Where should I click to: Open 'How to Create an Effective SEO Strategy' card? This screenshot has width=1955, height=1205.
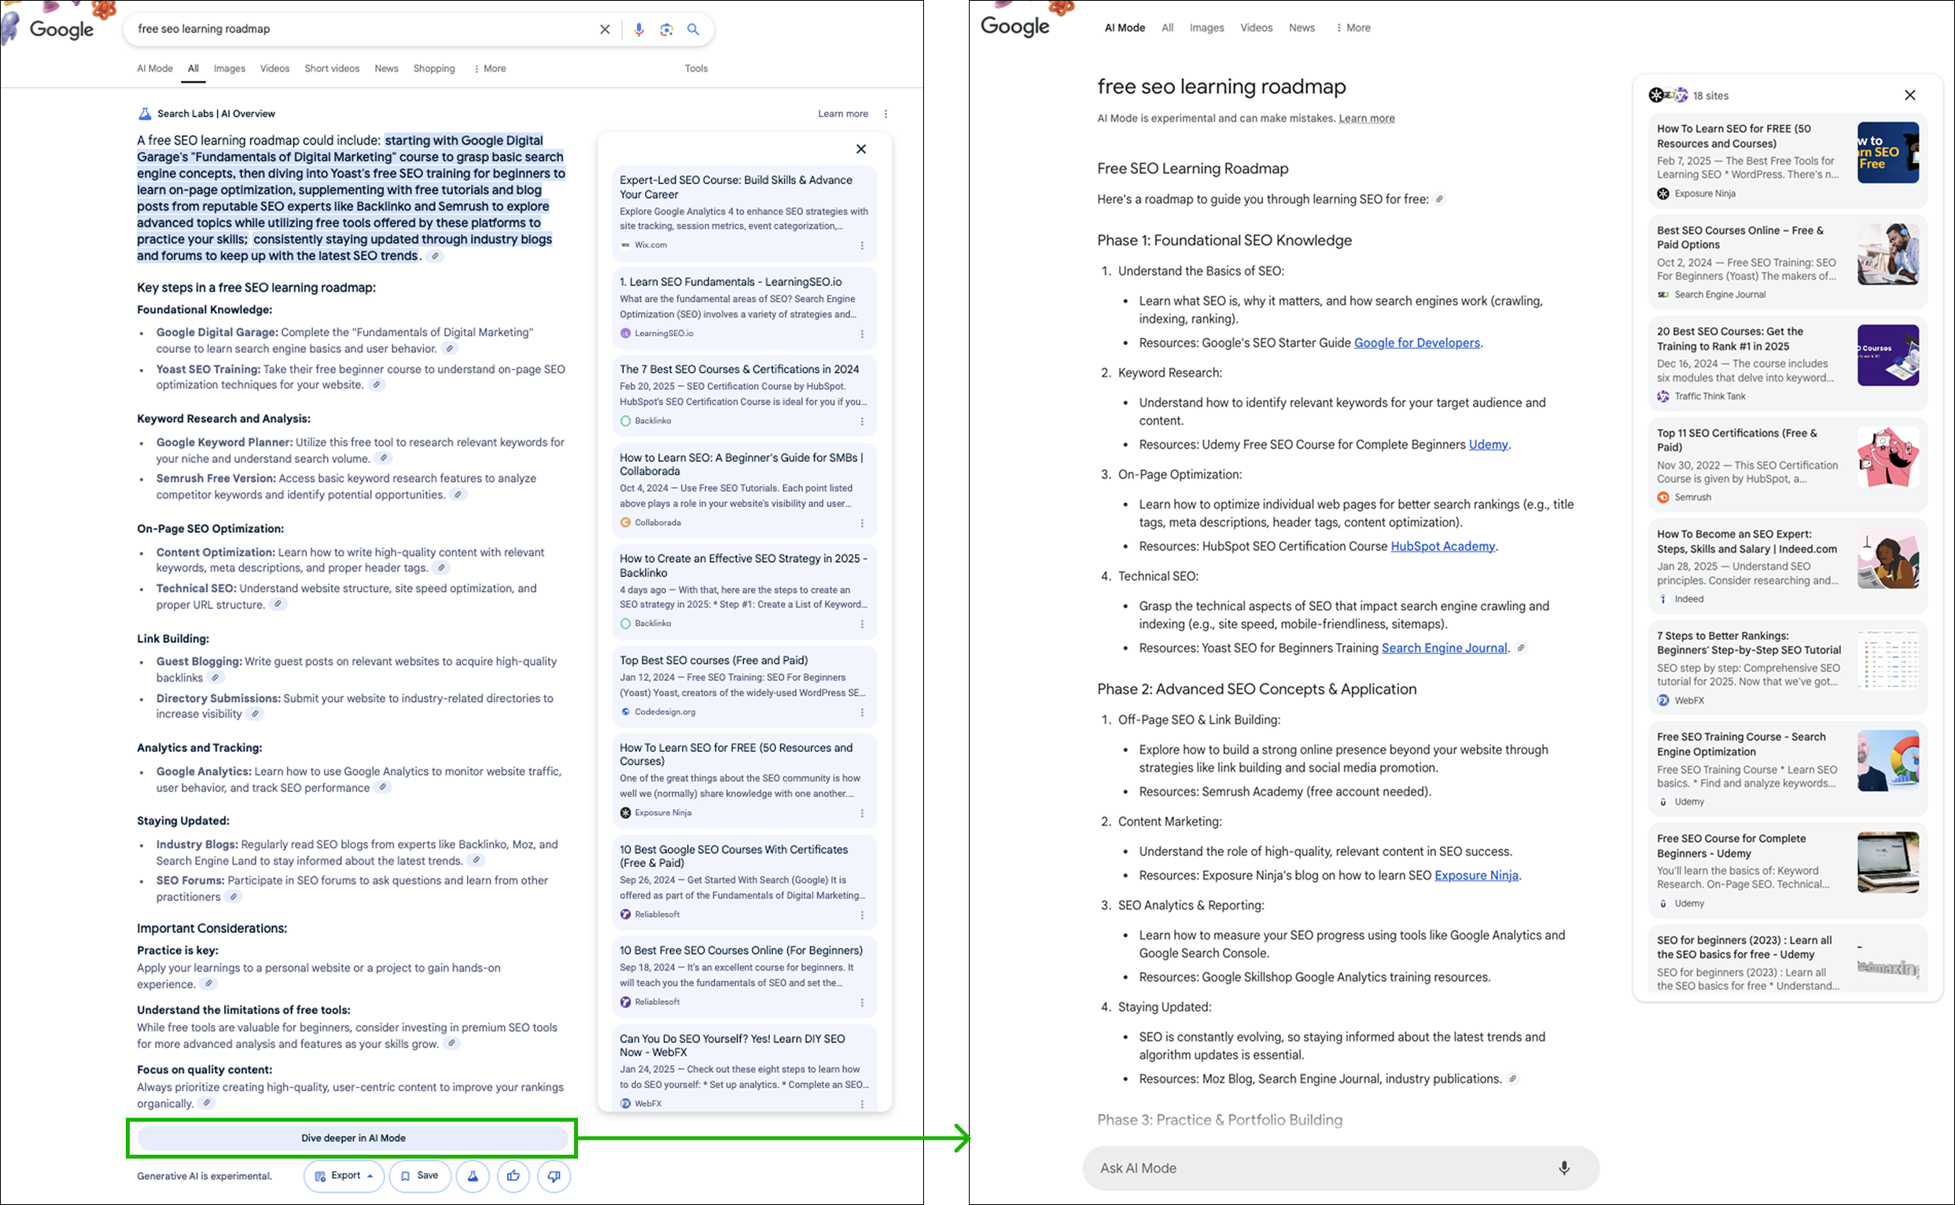point(745,590)
